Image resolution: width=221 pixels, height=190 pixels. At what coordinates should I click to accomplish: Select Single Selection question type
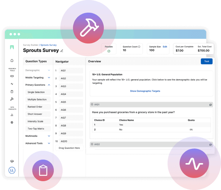(38, 92)
